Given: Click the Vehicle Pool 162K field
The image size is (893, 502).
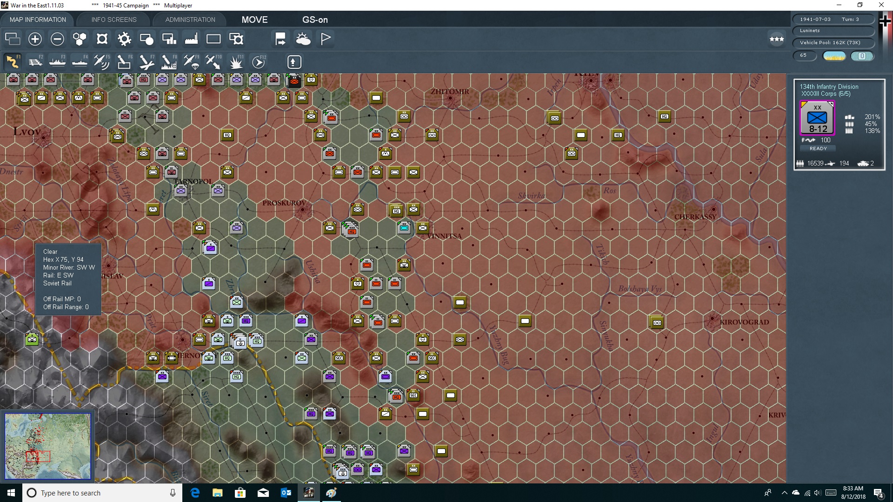Looking at the screenshot, I should pyautogui.click(x=833, y=43).
